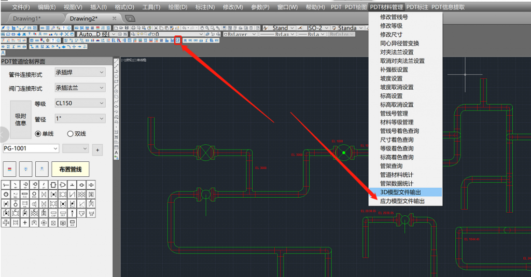Open the ByLayer color control dropdown
Viewport: 531px width, 277px height.
[240, 34]
